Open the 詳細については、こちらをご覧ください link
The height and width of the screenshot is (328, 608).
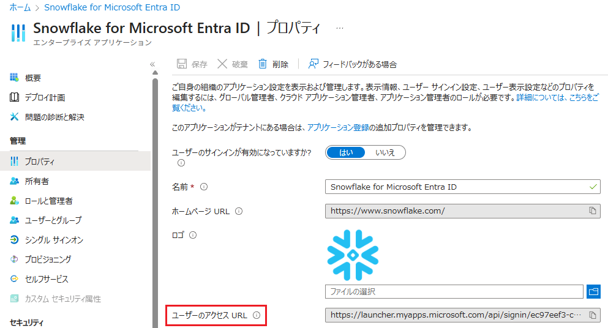tap(557, 97)
